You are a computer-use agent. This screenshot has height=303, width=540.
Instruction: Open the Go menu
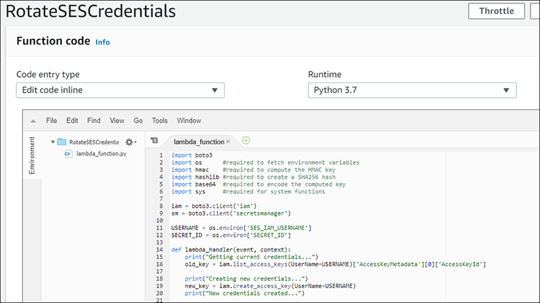pyautogui.click(x=138, y=121)
